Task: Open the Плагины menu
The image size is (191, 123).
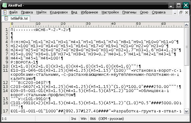Action: point(129,13)
